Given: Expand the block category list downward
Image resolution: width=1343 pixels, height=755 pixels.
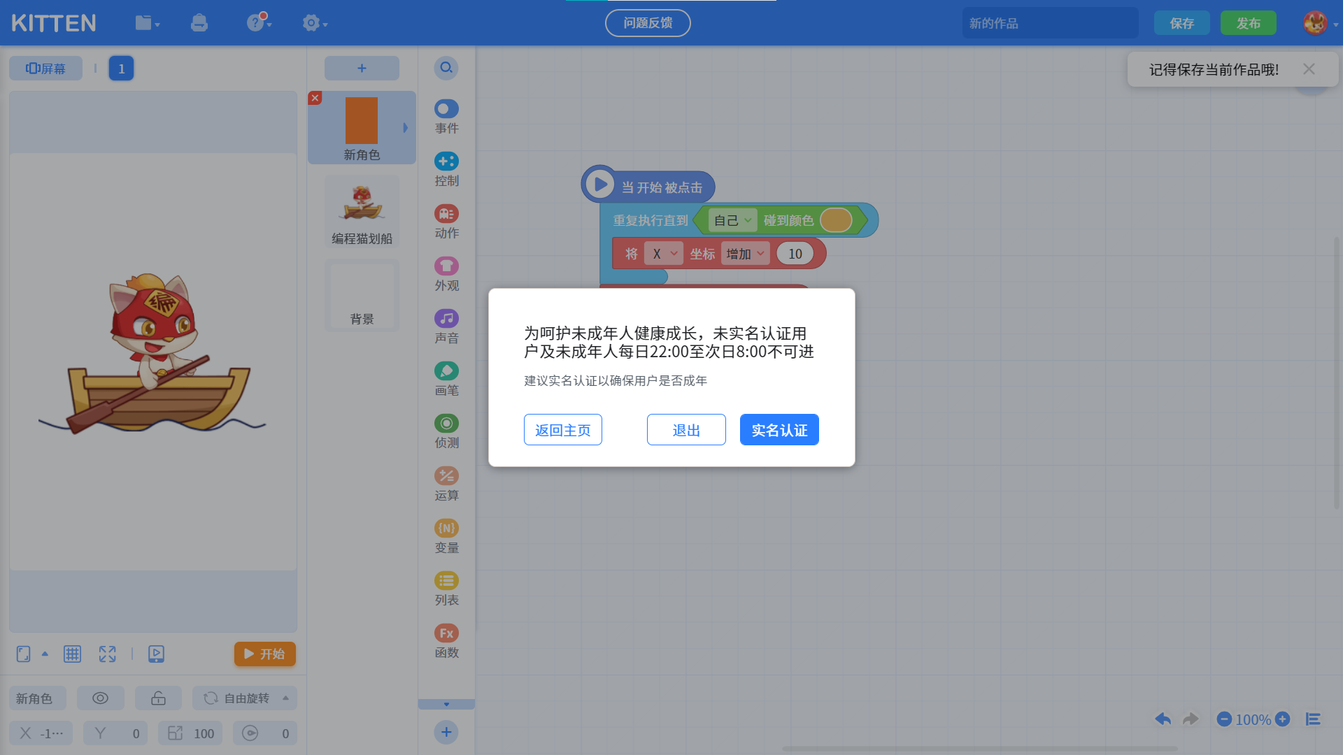Looking at the screenshot, I should click(x=446, y=704).
